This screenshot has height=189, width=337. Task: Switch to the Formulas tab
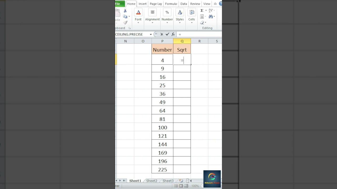pos(171,4)
